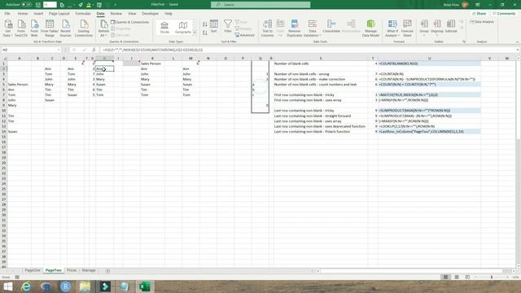Viewport: 521px width, 293px height.
Task: Click Text to Columns
Action: tap(267, 28)
